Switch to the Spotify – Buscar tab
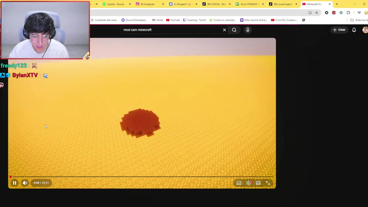This screenshot has width=368, height=207. [116, 4]
